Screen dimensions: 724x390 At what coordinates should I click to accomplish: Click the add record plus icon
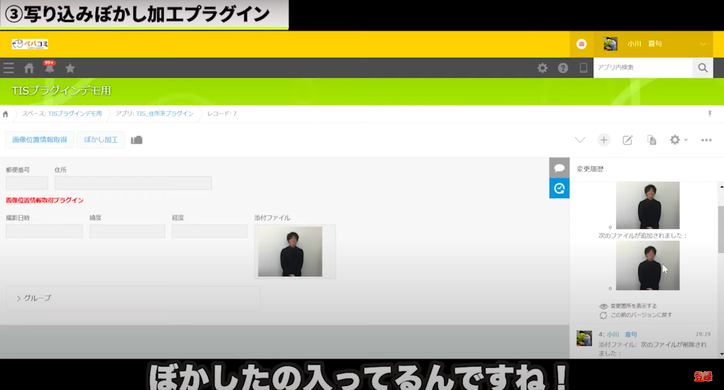click(x=604, y=140)
